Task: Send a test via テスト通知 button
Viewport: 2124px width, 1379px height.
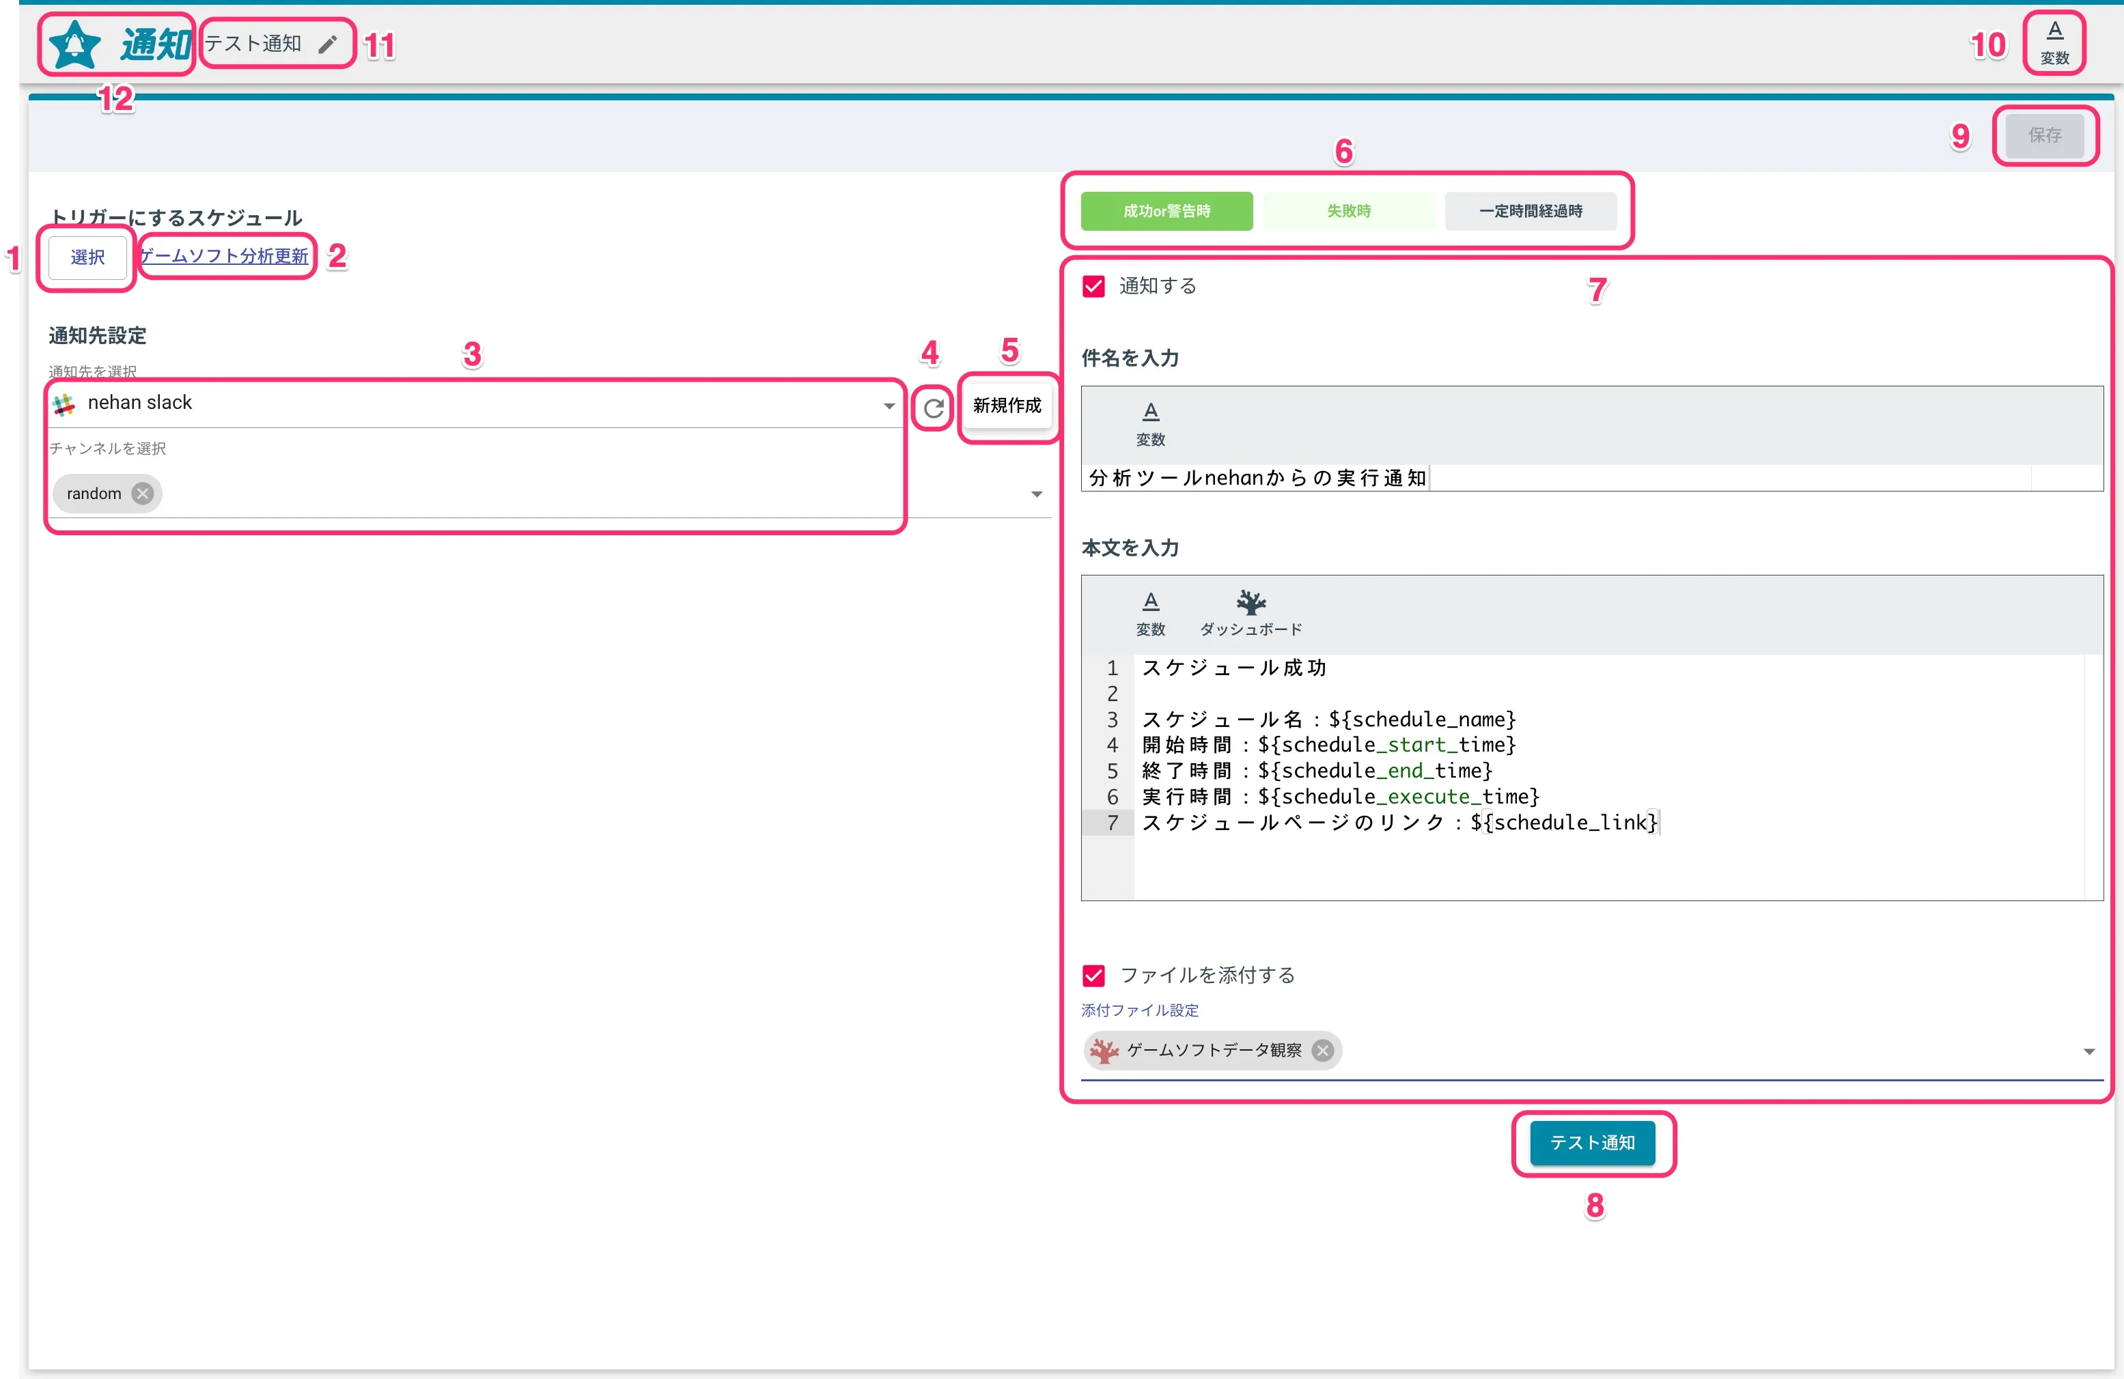Action: (1592, 1143)
